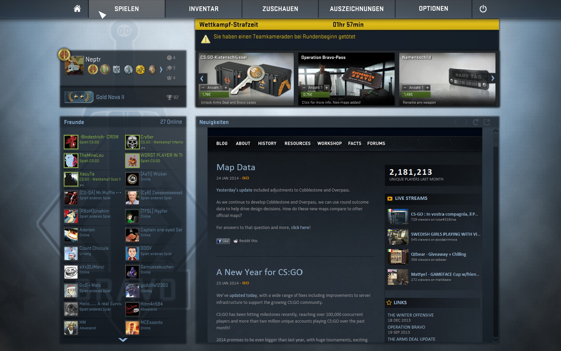The height and width of the screenshot is (351, 561).
Task: Buy Namensschild for 1,49€
Action: pyautogui.click(x=416, y=95)
